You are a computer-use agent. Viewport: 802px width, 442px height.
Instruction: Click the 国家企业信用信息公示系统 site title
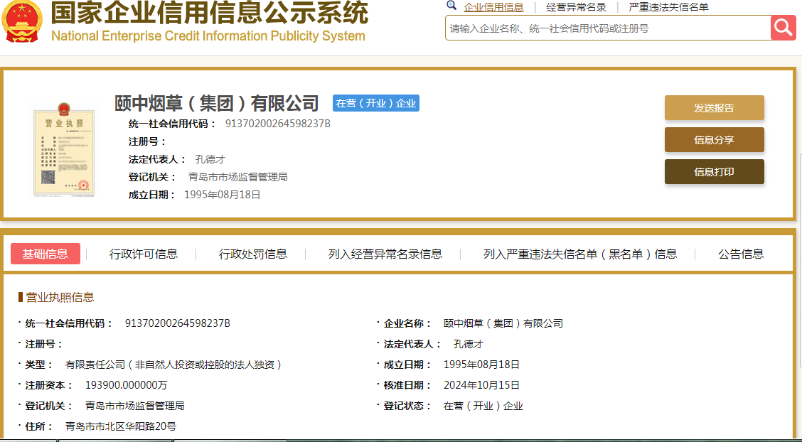point(209,14)
